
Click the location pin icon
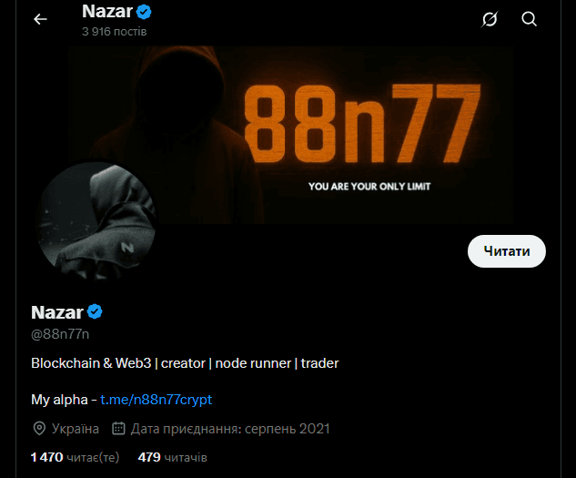coord(39,428)
